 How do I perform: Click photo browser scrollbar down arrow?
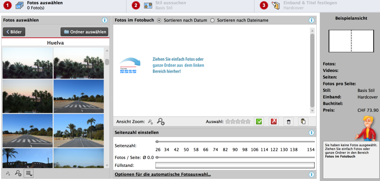[x=107, y=165]
